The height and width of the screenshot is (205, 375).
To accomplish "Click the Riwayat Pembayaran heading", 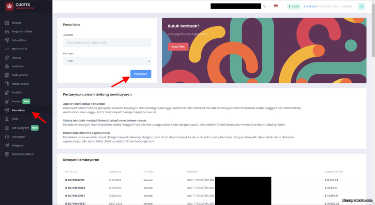I will [x=81, y=160].
